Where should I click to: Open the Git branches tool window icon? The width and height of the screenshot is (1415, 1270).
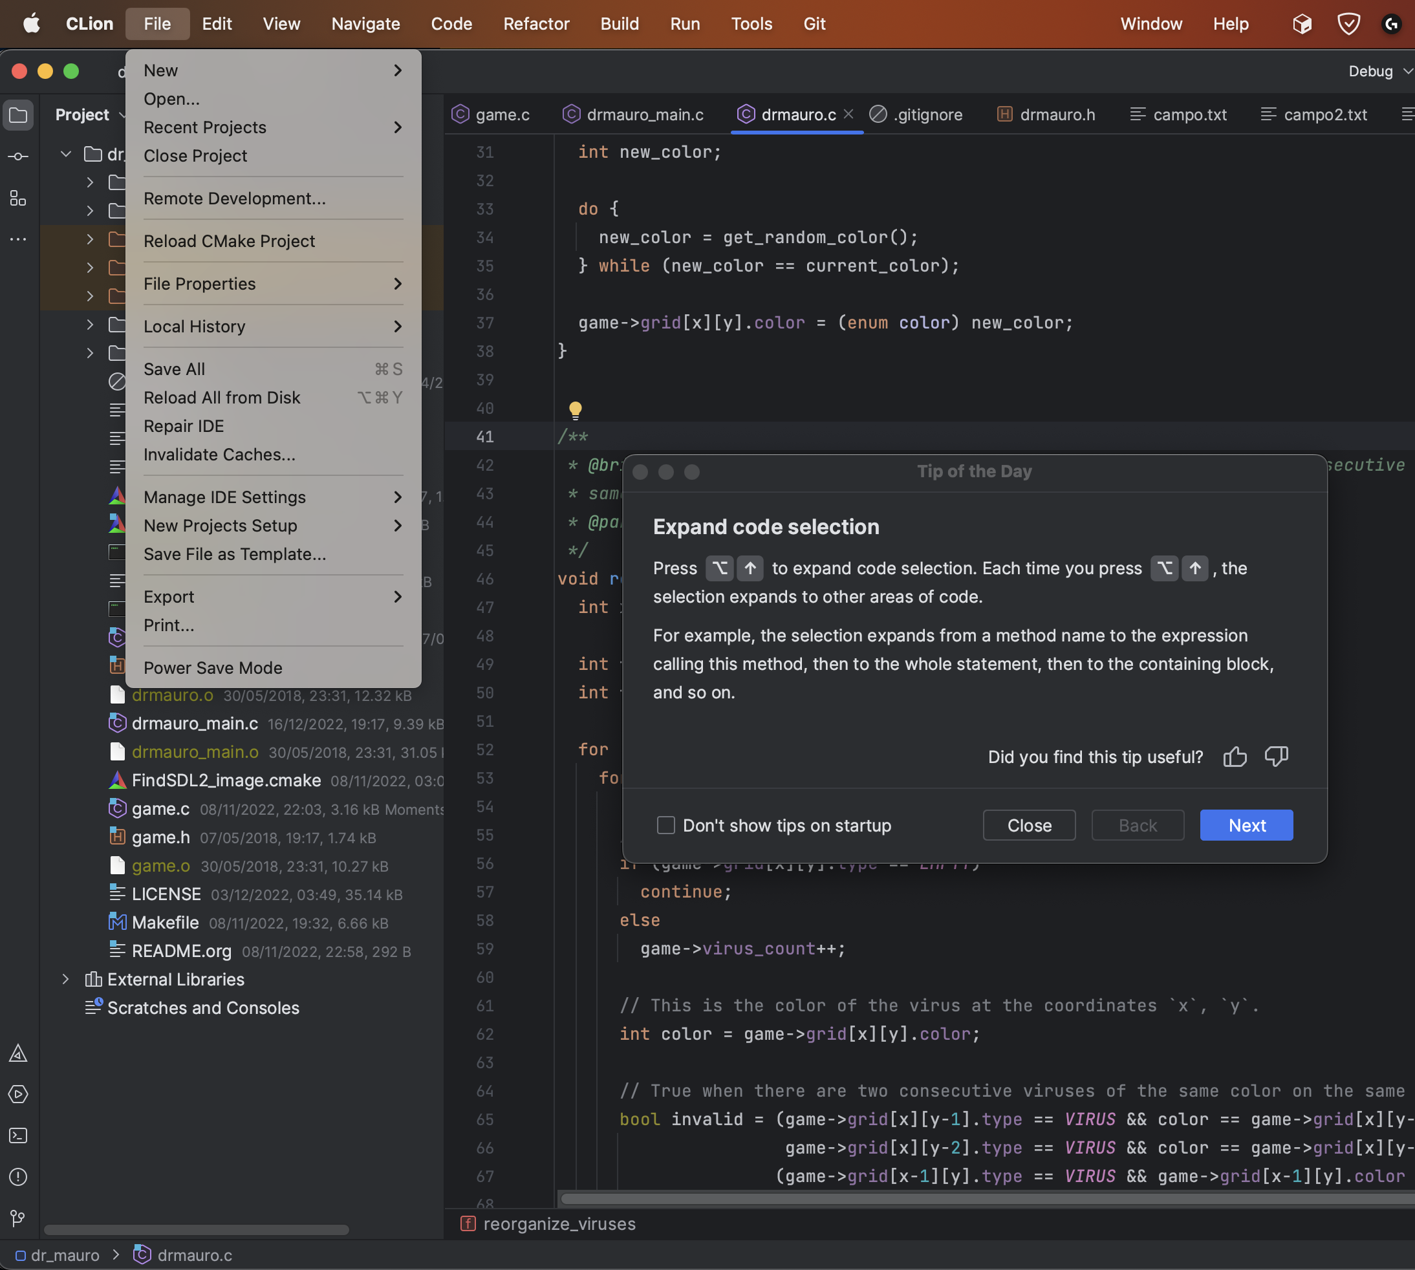coord(18,1218)
